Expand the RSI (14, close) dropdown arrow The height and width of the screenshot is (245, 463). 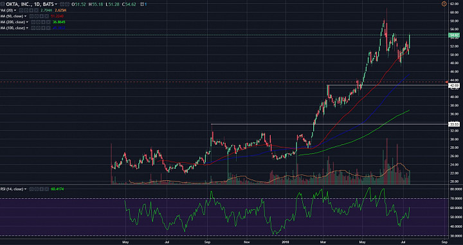25,189
